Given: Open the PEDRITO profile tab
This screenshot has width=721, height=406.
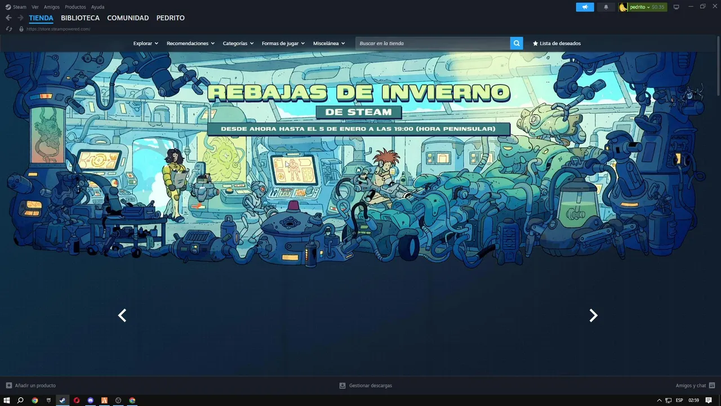Looking at the screenshot, I should 171,18.
